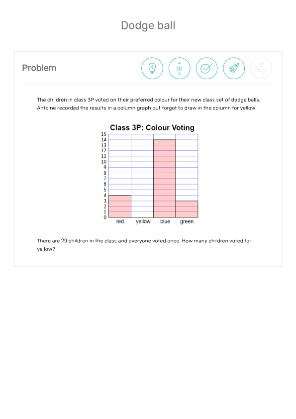Click the green axis label
Screen dimensions: 296x419
(187, 221)
